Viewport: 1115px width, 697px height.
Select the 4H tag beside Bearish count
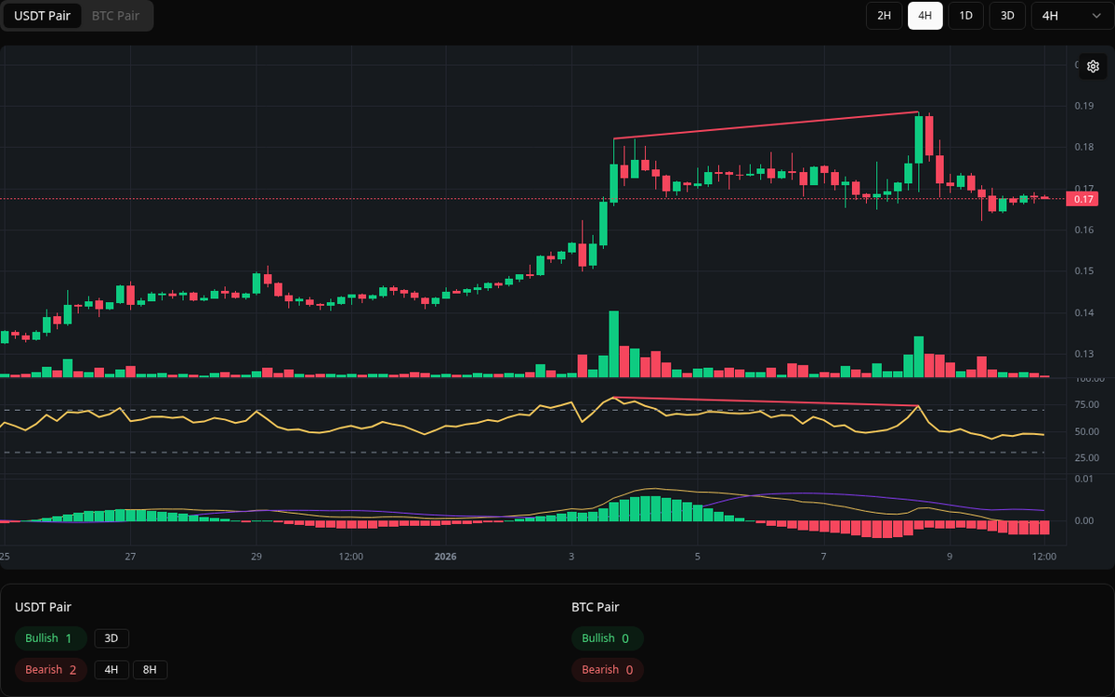(111, 669)
